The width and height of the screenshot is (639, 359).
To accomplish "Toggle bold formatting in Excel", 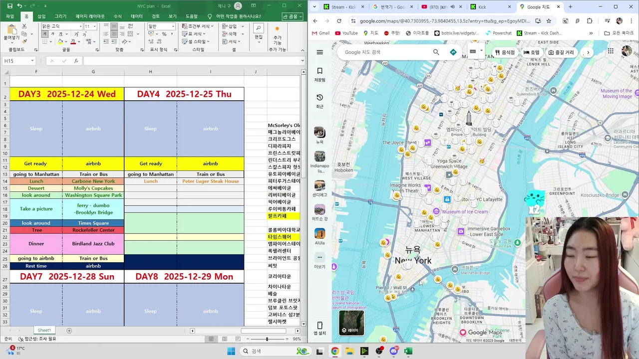I will tap(44, 34).
